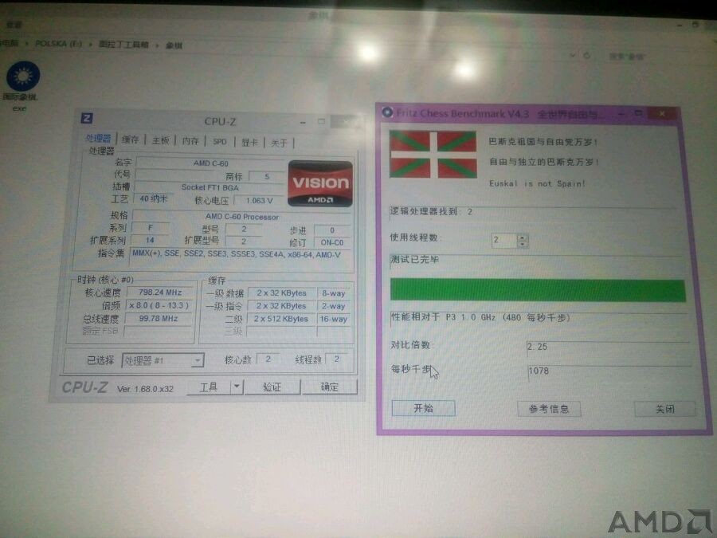Switch to the 缓存 tab in CPU-Z
Image resolution: width=717 pixels, height=538 pixels.
point(131,139)
